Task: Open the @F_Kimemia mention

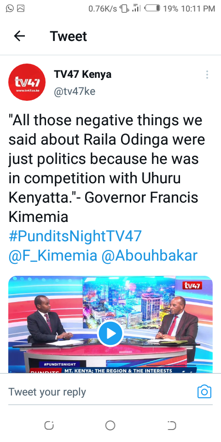Action: tap(53, 256)
